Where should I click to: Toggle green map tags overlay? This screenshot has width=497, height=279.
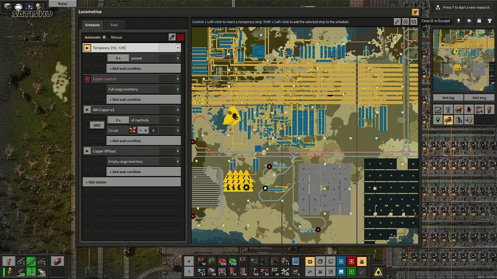pyautogui.click(x=438, y=120)
